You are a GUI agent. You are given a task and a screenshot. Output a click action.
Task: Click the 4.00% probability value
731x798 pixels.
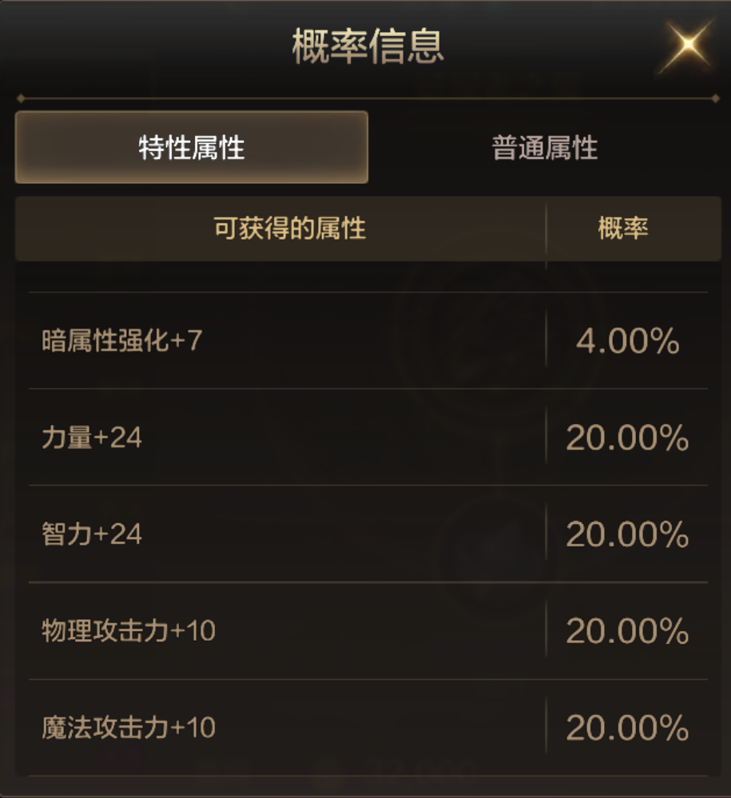[x=627, y=342]
